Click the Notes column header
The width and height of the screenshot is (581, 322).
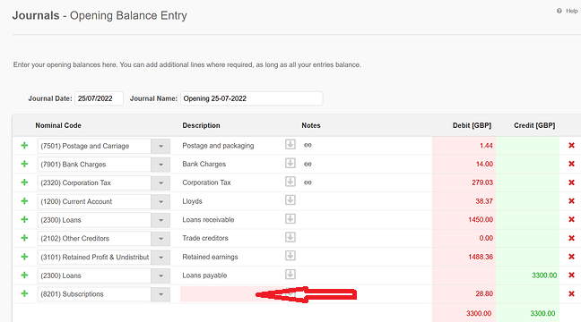[x=311, y=125]
